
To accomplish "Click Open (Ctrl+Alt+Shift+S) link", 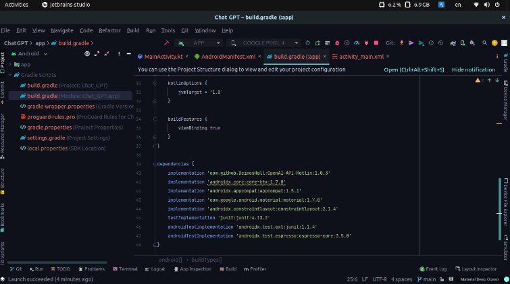I will pos(413,69).
